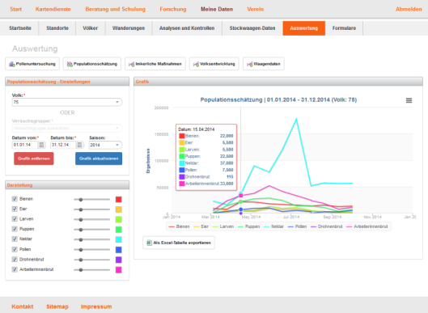Toggle Larven series in chart legend
428x313 pixels.
pos(223,226)
